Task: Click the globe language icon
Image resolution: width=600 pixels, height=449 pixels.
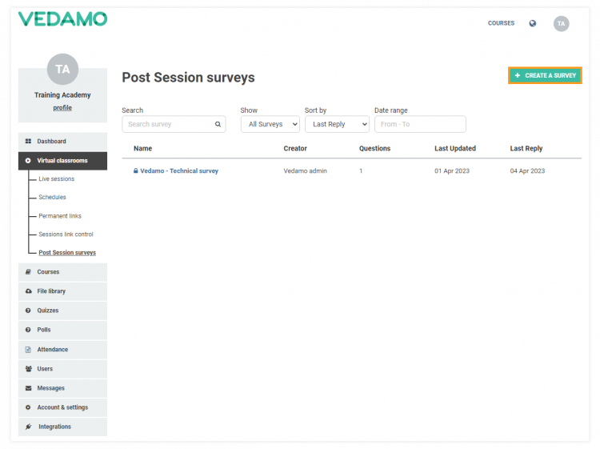Action: tap(533, 23)
